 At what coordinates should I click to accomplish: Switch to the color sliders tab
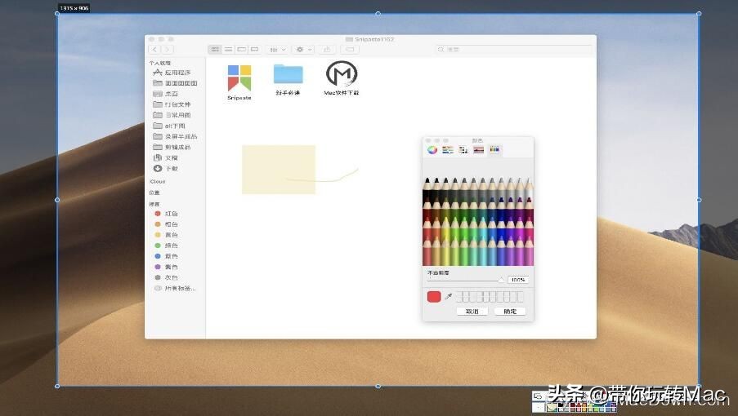pyautogui.click(x=448, y=150)
